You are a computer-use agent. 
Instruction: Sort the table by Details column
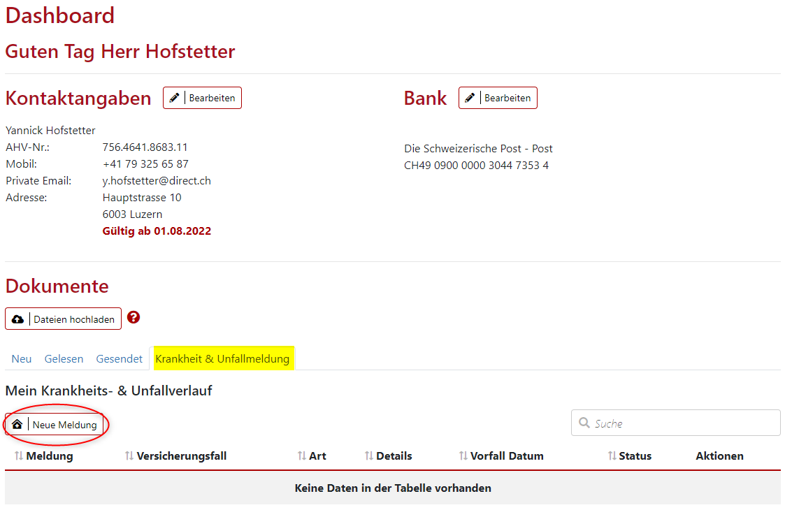369,456
